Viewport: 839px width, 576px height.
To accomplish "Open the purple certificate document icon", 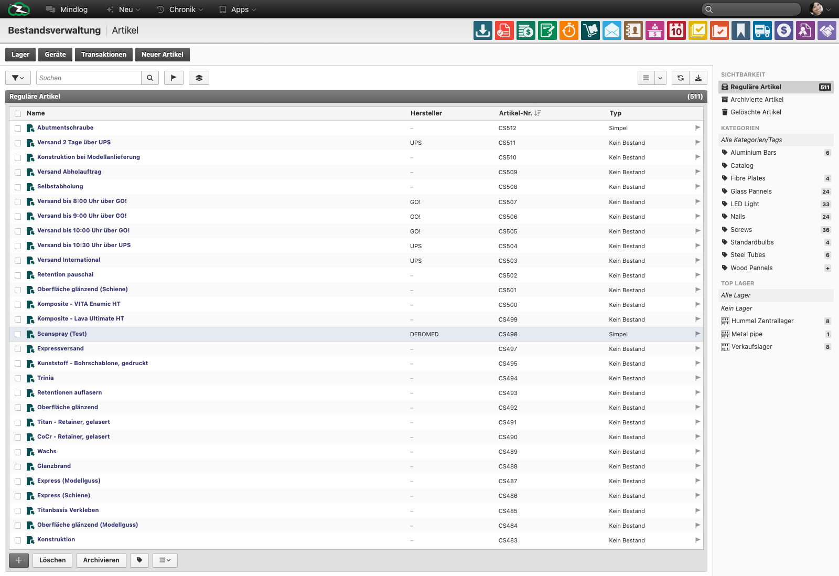I will coord(805,30).
